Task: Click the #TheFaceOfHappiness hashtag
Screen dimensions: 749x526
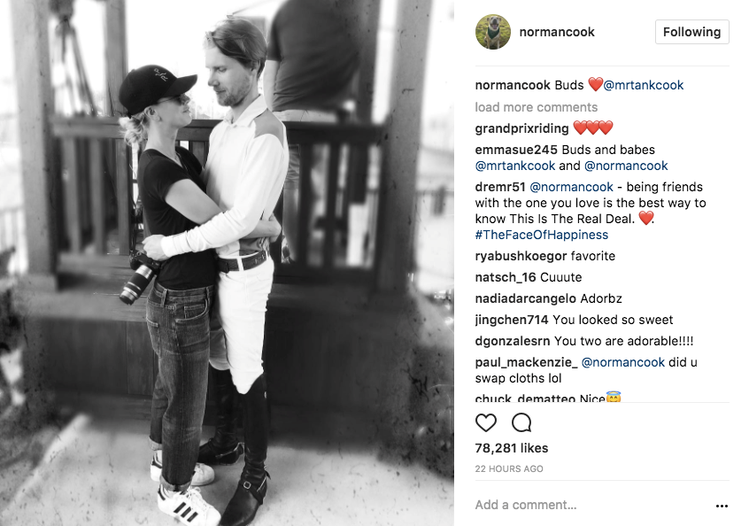Action: (x=541, y=235)
